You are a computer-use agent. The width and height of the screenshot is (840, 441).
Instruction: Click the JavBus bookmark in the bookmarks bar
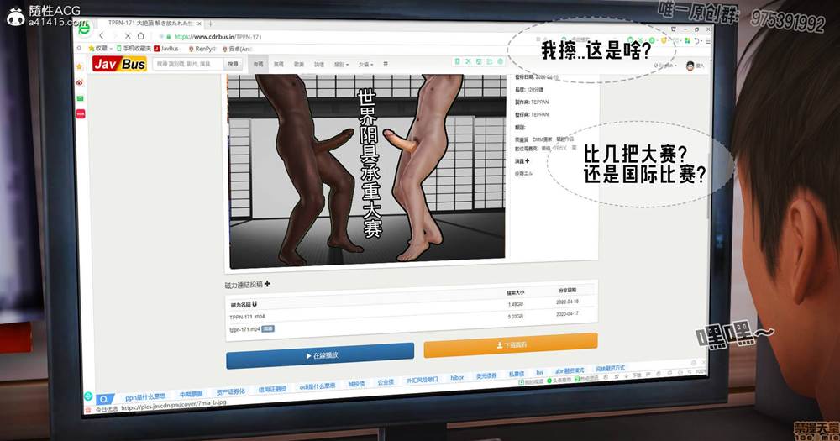(x=169, y=49)
